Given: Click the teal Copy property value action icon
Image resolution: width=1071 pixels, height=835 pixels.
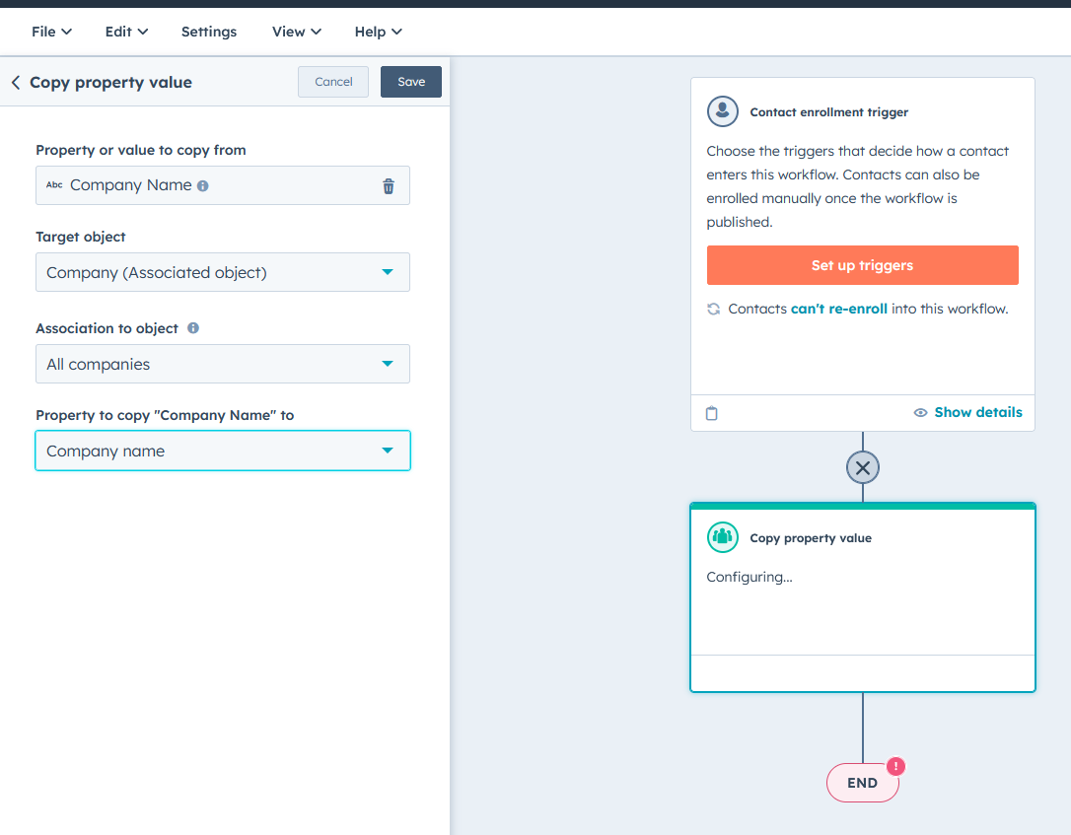Looking at the screenshot, I should click(x=723, y=537).
